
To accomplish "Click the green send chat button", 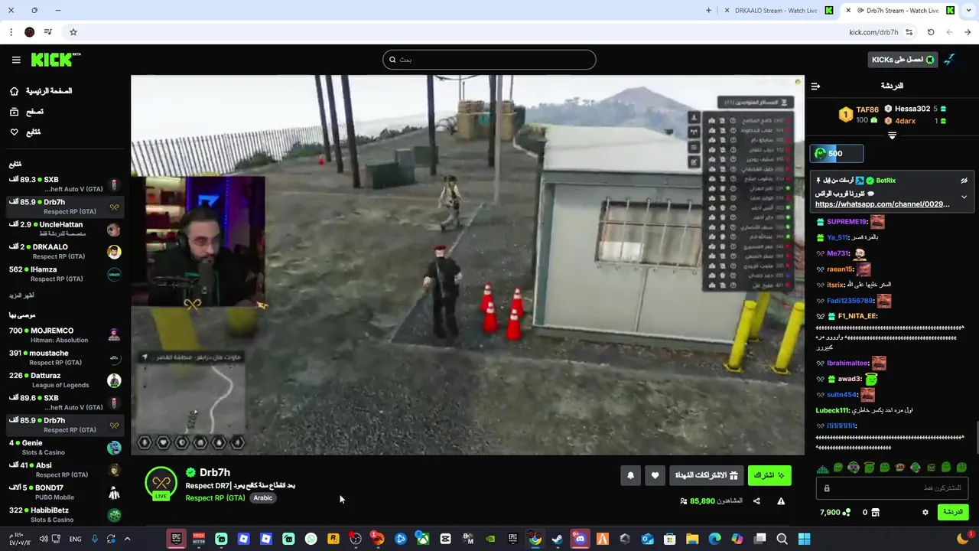I will (x=953, y=512).
